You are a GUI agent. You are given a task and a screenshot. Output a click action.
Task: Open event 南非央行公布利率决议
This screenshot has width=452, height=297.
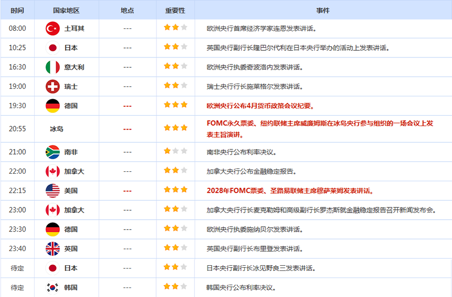(241, 152)
